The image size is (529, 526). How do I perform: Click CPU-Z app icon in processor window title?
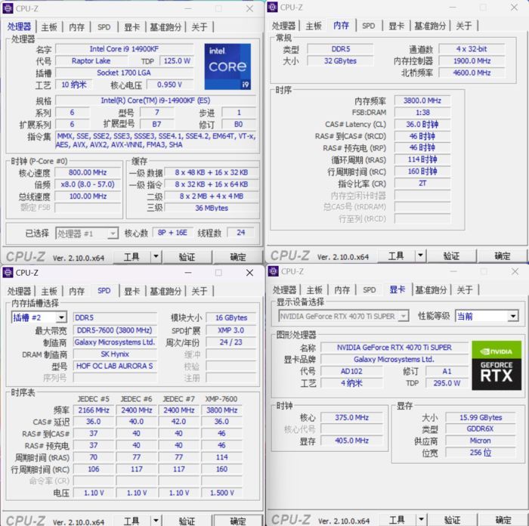[x=8, y=8]
